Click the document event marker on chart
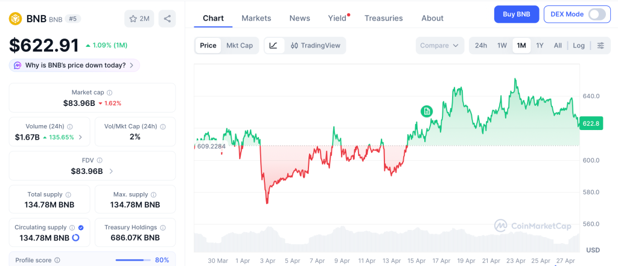The image size is (618, 266). [427, 111]
